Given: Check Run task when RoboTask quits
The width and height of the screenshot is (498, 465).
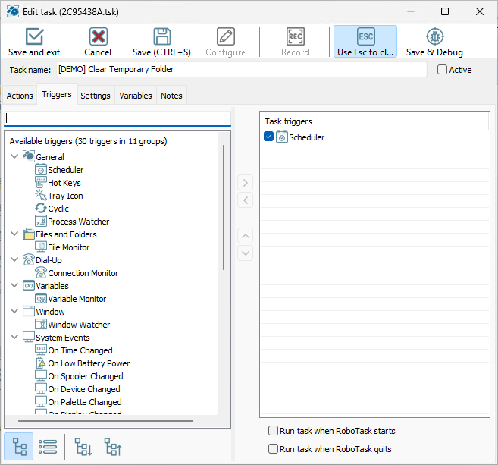Looking at the screenshot, I should (x=273, y=449).
